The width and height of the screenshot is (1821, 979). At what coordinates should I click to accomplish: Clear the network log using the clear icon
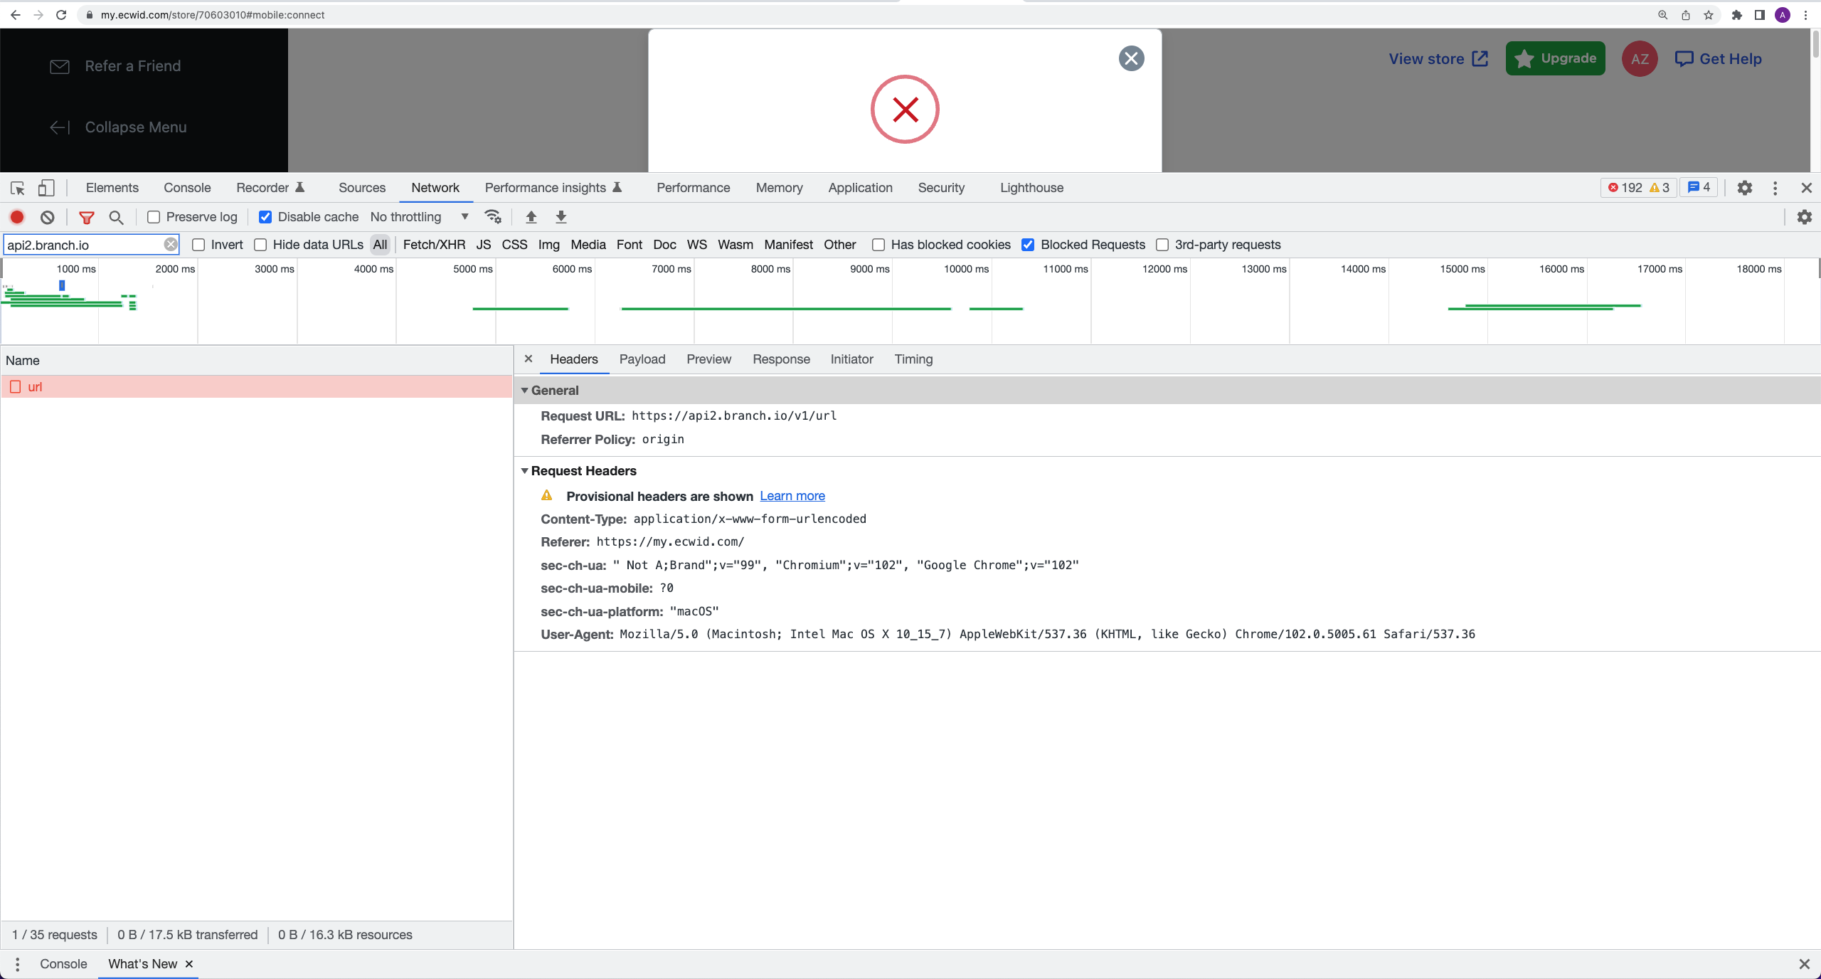(x=47, y=217)
